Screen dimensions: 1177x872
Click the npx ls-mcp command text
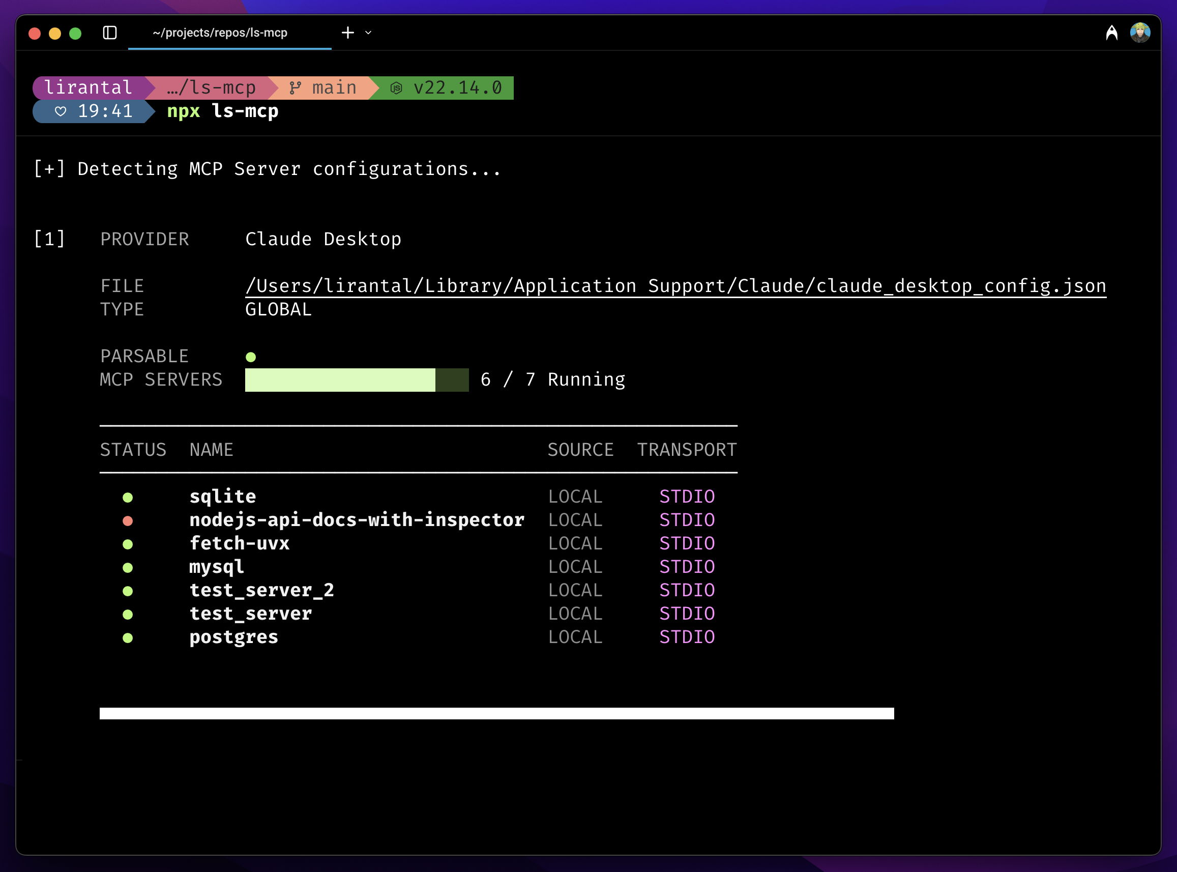[223, 111]
